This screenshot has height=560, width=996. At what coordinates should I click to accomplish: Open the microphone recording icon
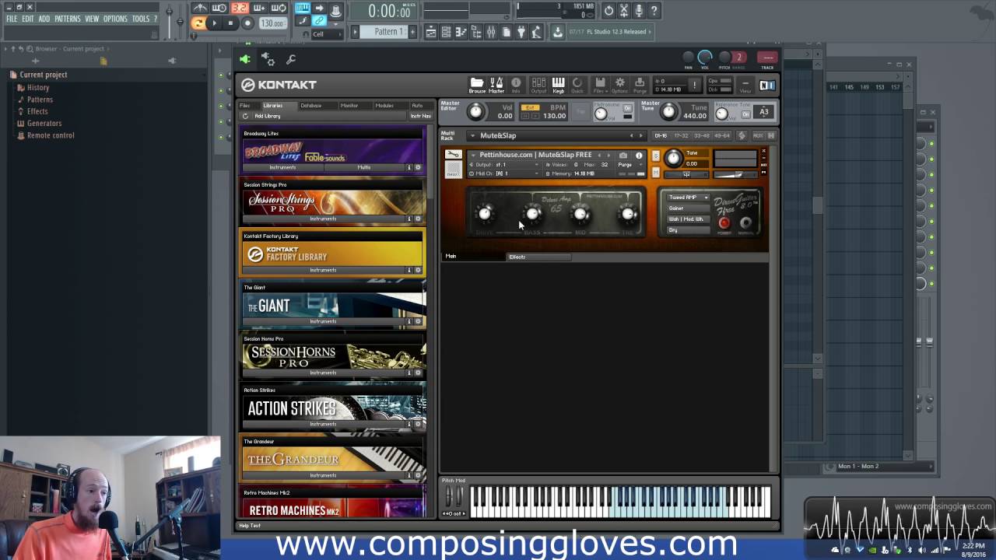[x=638, y=10]
